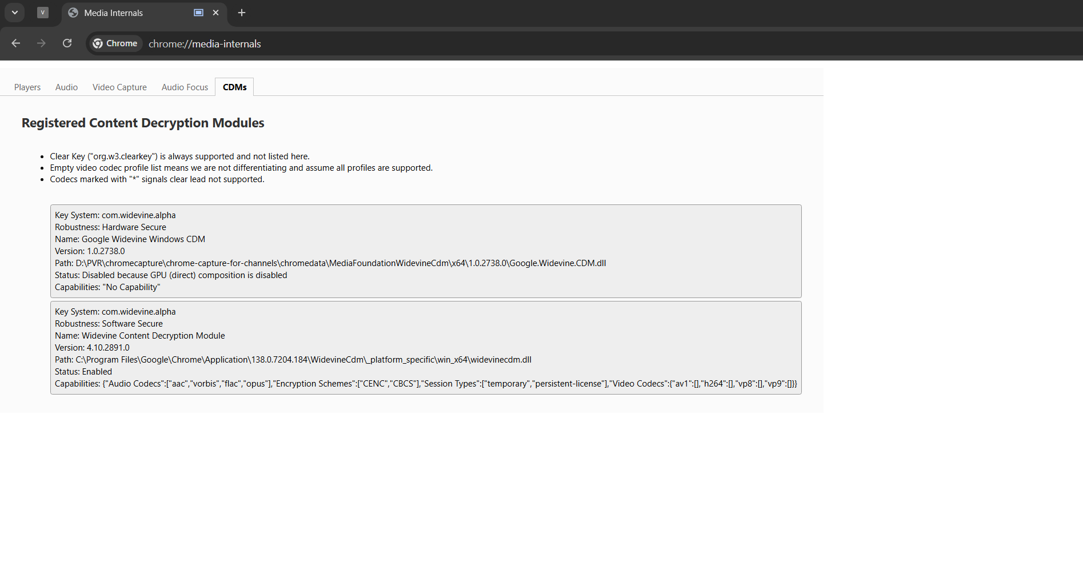The image size is (1083, 579).
Task: Click the 'Status: Enabled' line
Action: tap(83, 372)
